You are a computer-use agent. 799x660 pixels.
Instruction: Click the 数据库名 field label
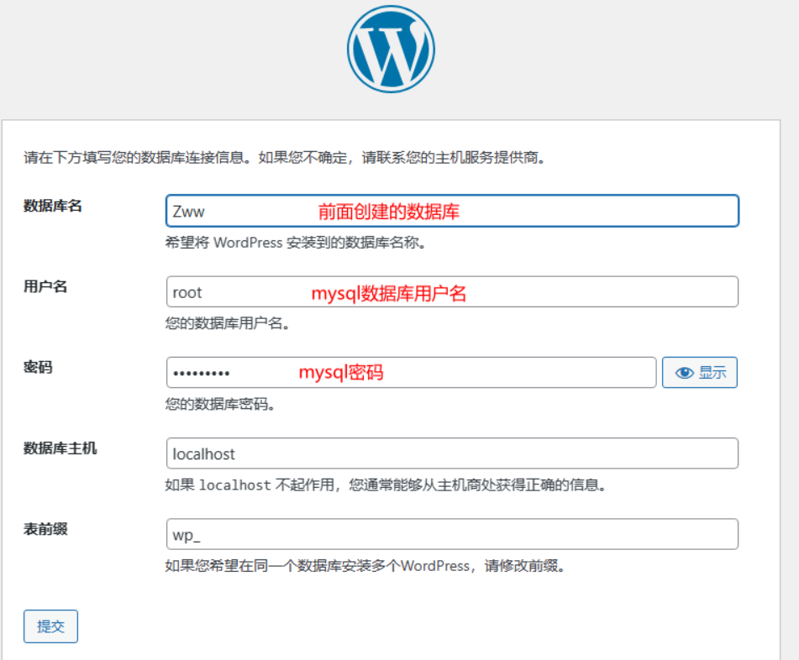[x=53, y=206]
